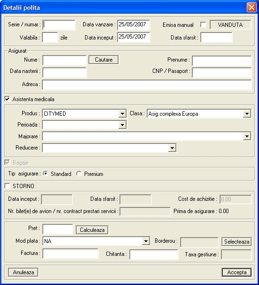Choose the Standard insurance type

pos(46,174)
